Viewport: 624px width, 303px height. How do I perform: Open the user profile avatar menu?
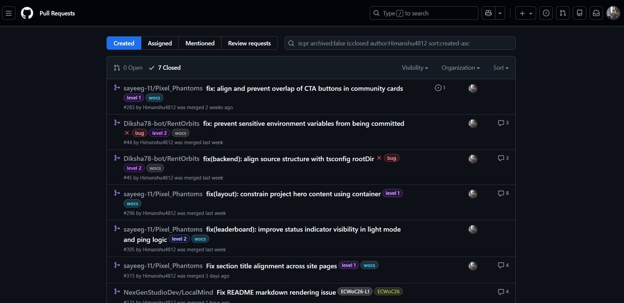tap(613, 13)
